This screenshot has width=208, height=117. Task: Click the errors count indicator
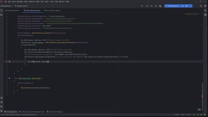click(186, 14)
